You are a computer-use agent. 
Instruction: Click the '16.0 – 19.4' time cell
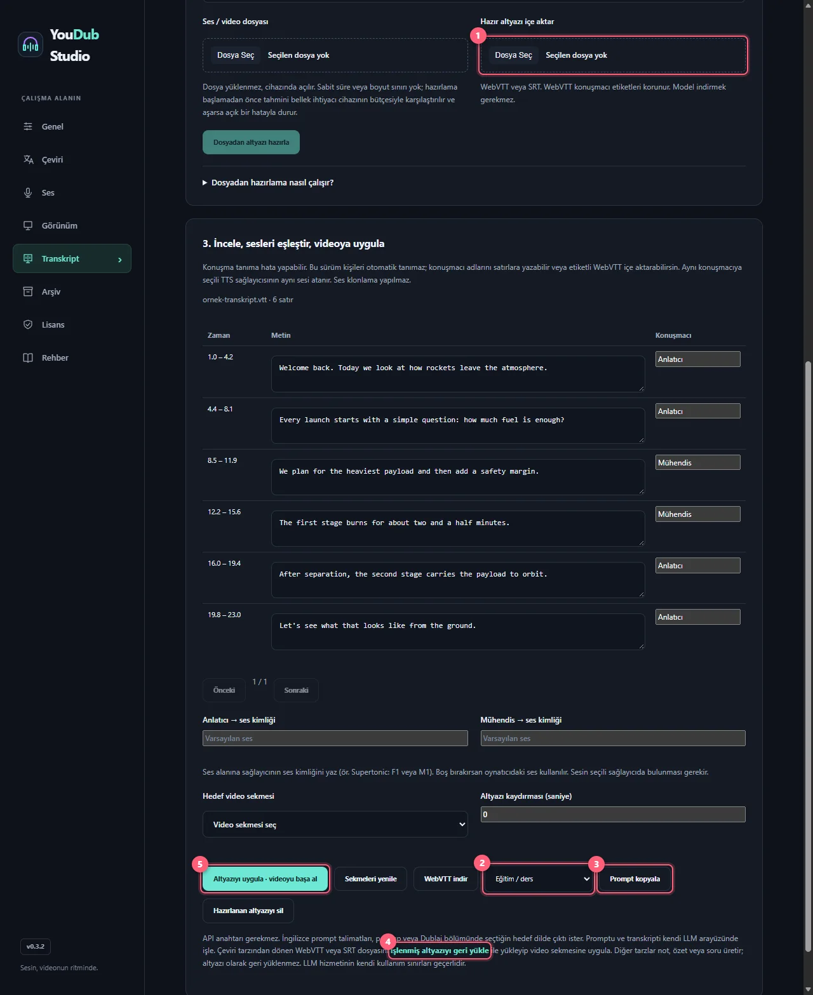coord(224,563)
